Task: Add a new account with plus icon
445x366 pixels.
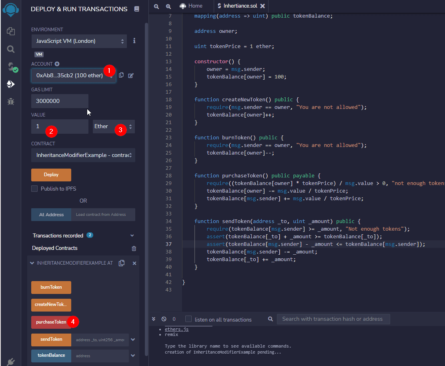Action: click(x=57, y=64)
